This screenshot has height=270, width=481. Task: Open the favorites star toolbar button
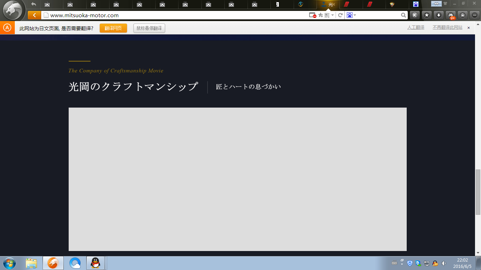(427, 15)
